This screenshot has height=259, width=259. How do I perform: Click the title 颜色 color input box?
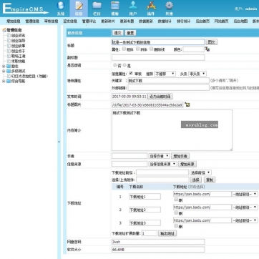tap(193, 49)
